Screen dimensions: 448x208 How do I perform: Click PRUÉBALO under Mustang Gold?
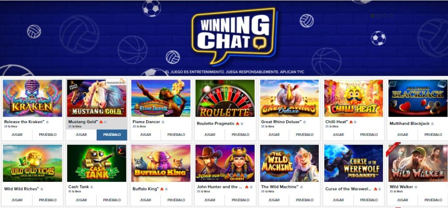(x=112, y=135)
